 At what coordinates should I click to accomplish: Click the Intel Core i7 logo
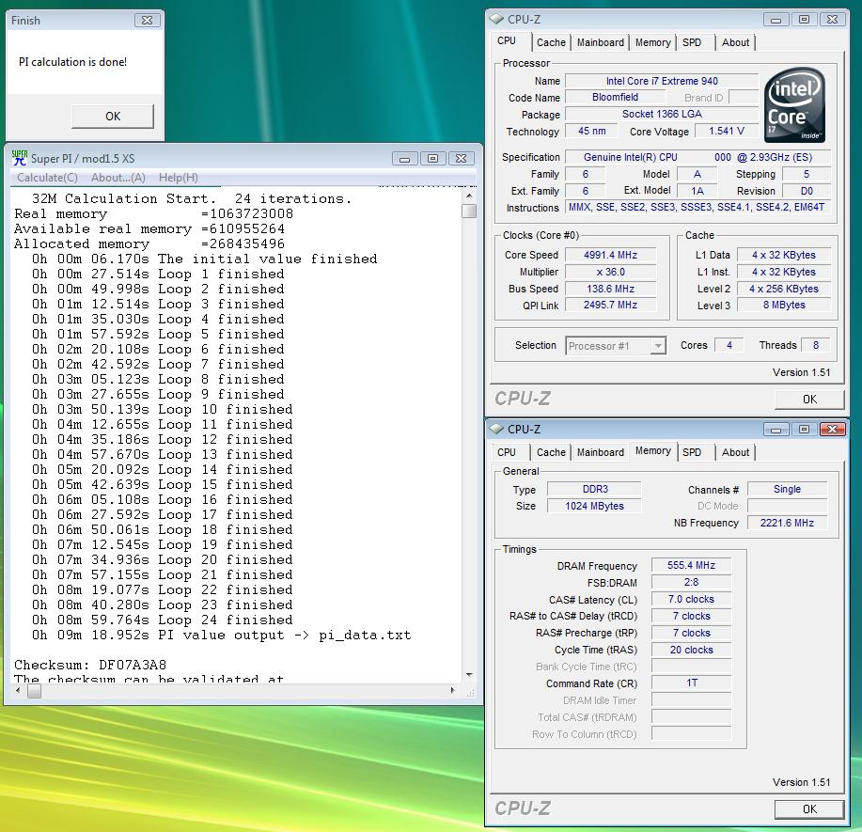[795, 104]
